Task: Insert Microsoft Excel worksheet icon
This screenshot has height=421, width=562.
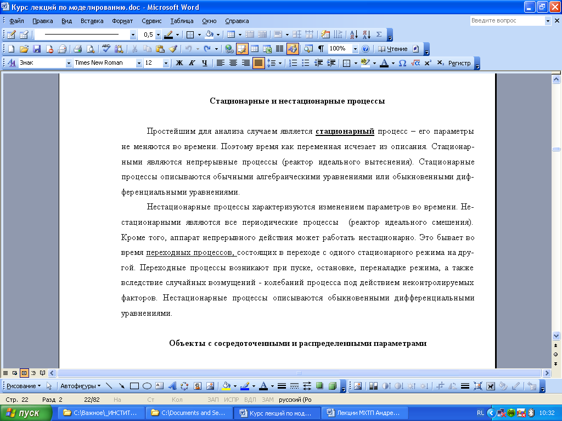Action: click(x=267, y=49)
